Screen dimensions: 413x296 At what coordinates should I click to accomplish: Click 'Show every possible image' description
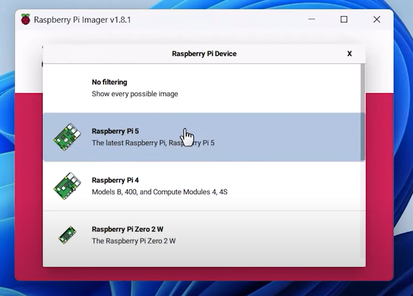pyautogui.click(x=135, y=94)
